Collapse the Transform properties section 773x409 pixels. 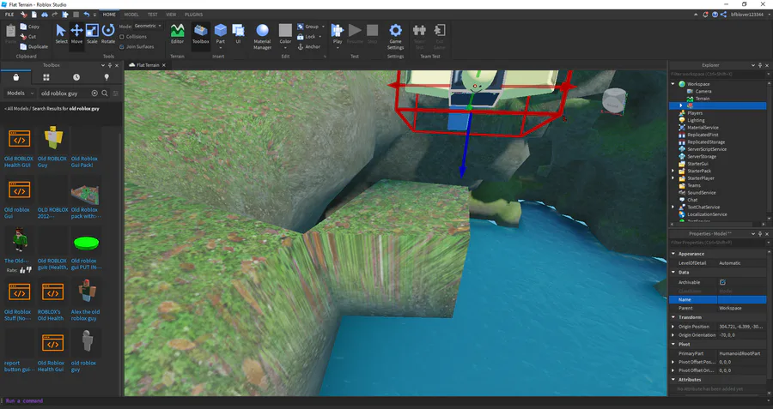point(673,317)
